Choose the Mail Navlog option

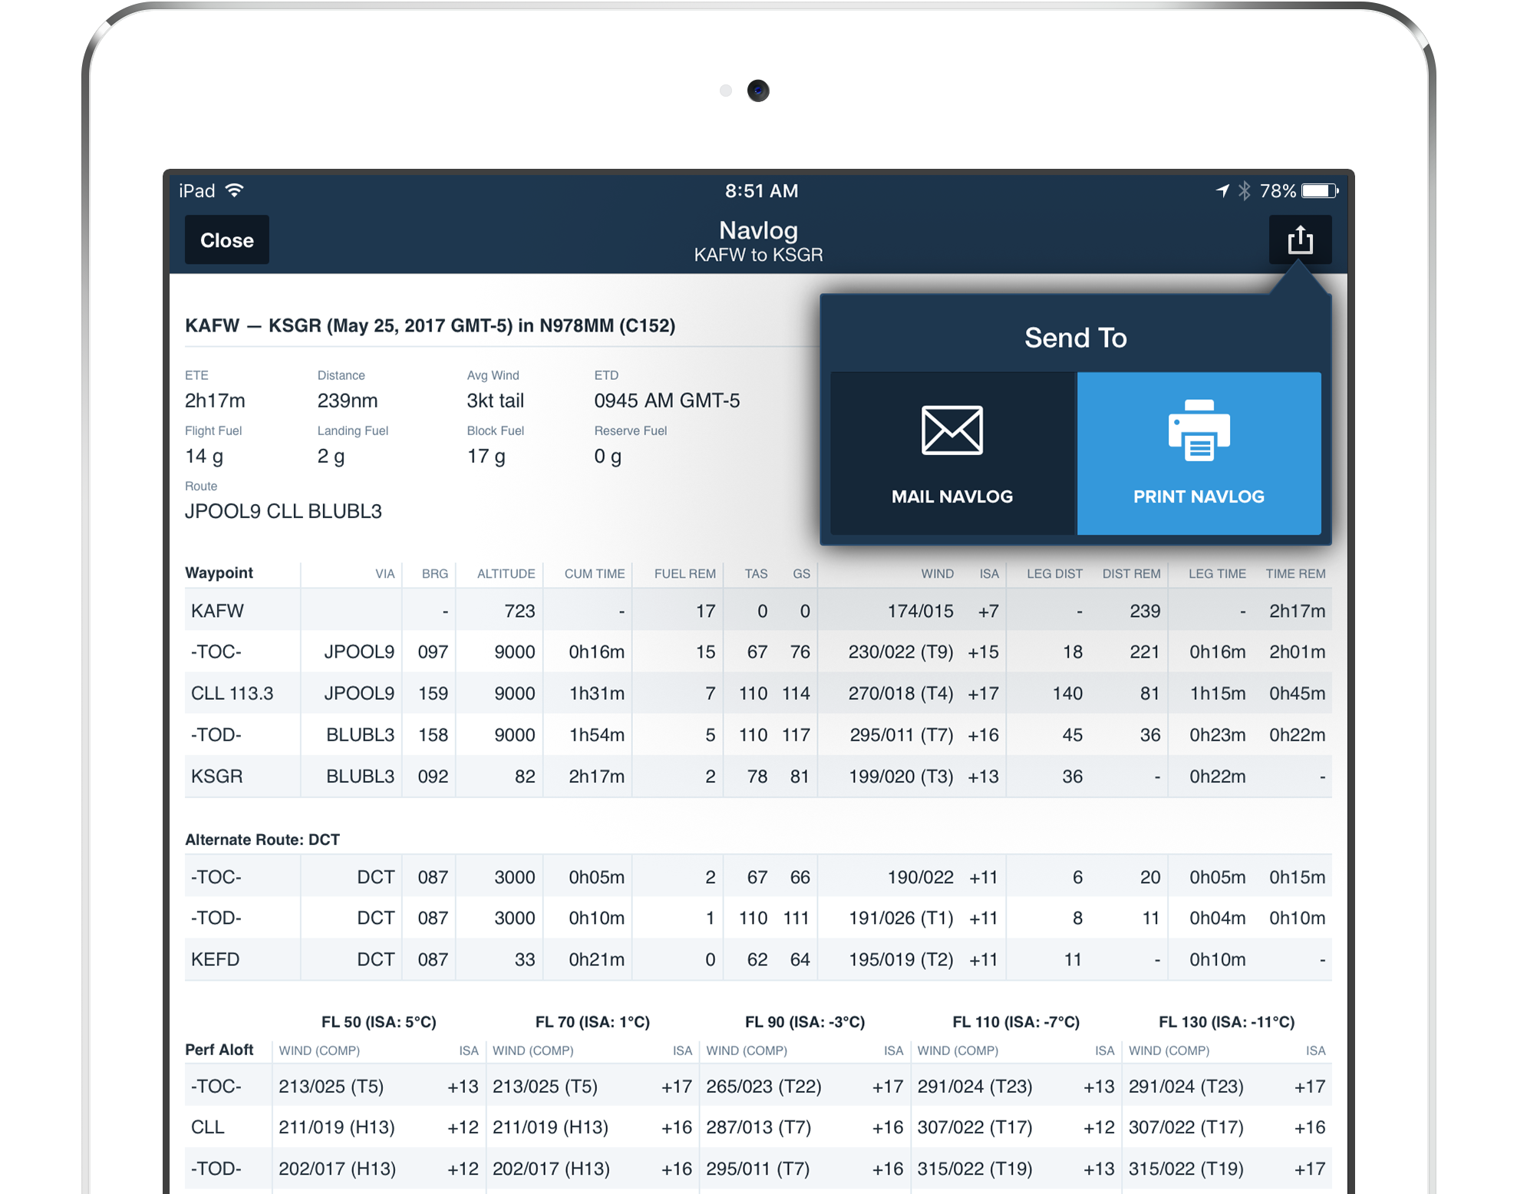click(x=953, y=454)
